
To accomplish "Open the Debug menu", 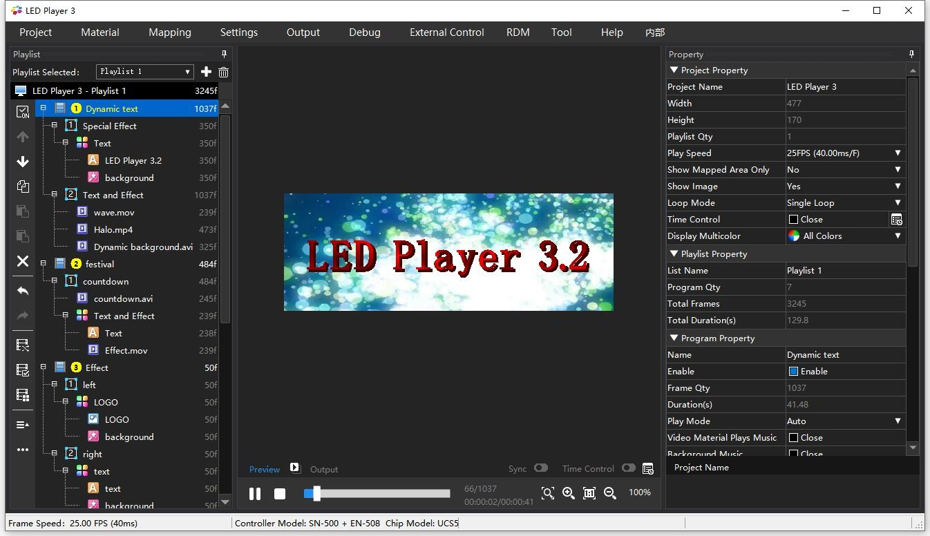I will 365,32.
